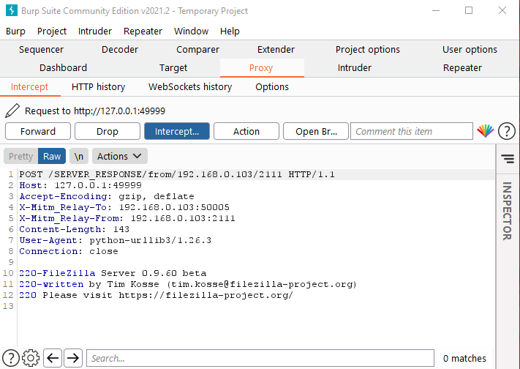
Task: Toggle the Intercept on/off button
Action: click(x=177, y=131)
